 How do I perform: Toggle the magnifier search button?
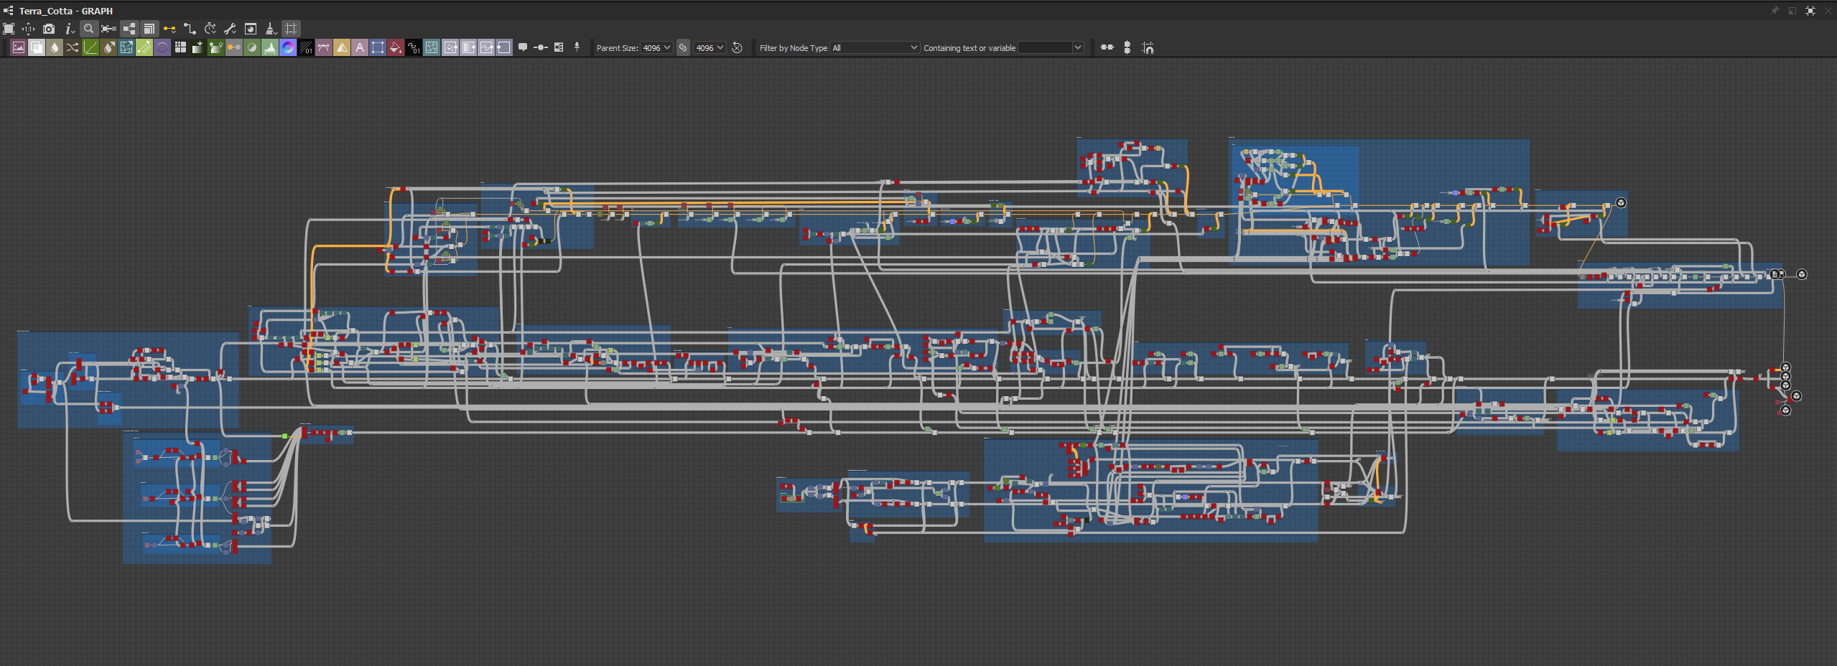pyautogui.click(x=88, y=29)
